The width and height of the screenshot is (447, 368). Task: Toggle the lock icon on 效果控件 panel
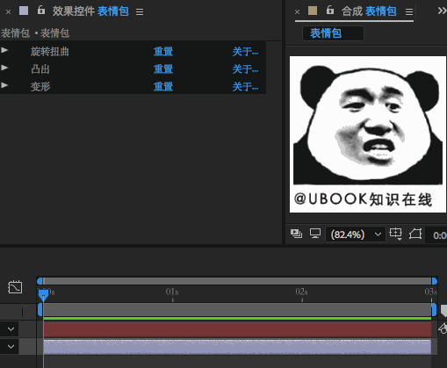pos(41,11)
